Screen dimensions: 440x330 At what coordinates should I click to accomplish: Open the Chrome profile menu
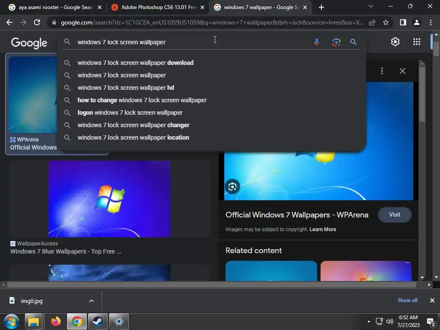[x=417, y=22]
